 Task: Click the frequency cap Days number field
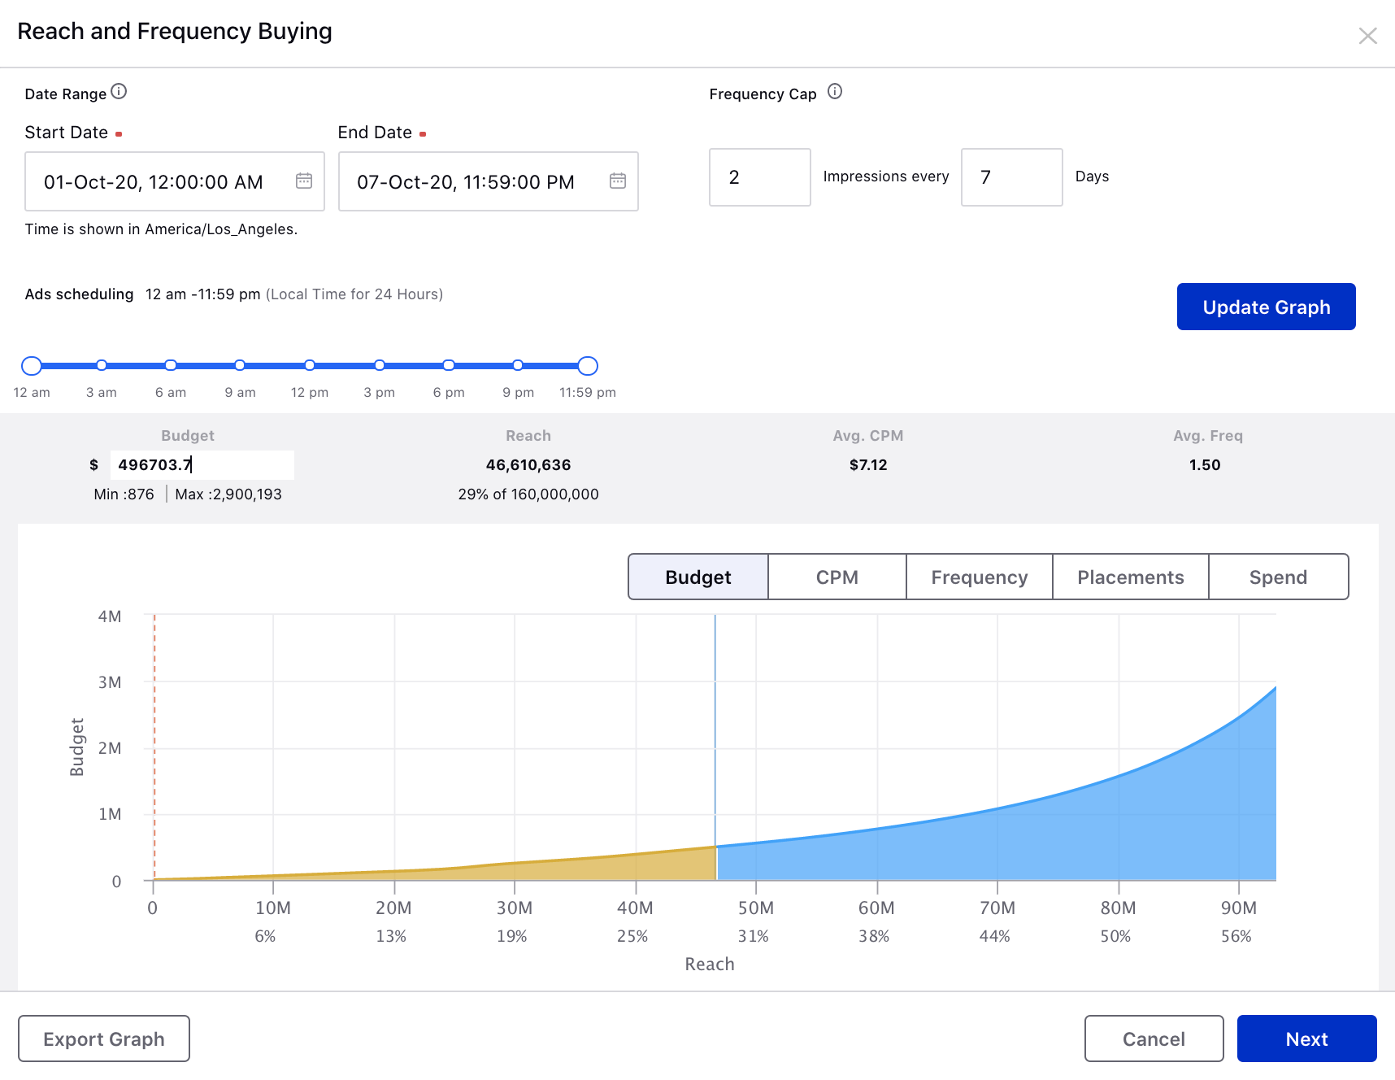pos(1011,177)
